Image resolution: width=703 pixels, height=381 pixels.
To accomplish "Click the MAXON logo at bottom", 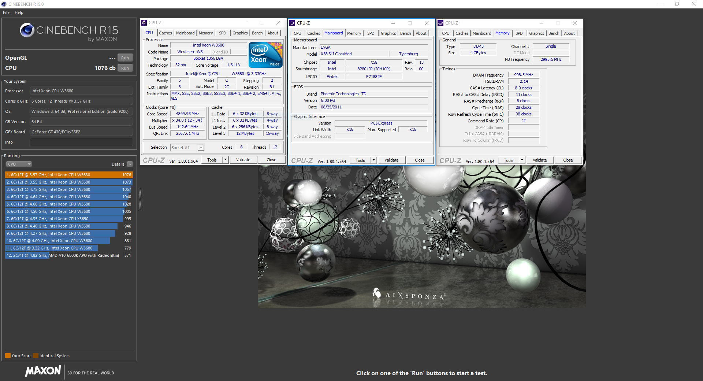I will pyautogui.click(x=43, y=371).
